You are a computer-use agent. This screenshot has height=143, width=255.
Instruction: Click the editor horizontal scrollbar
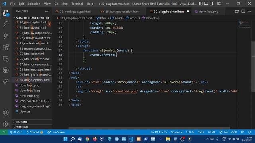coord(149,128)
